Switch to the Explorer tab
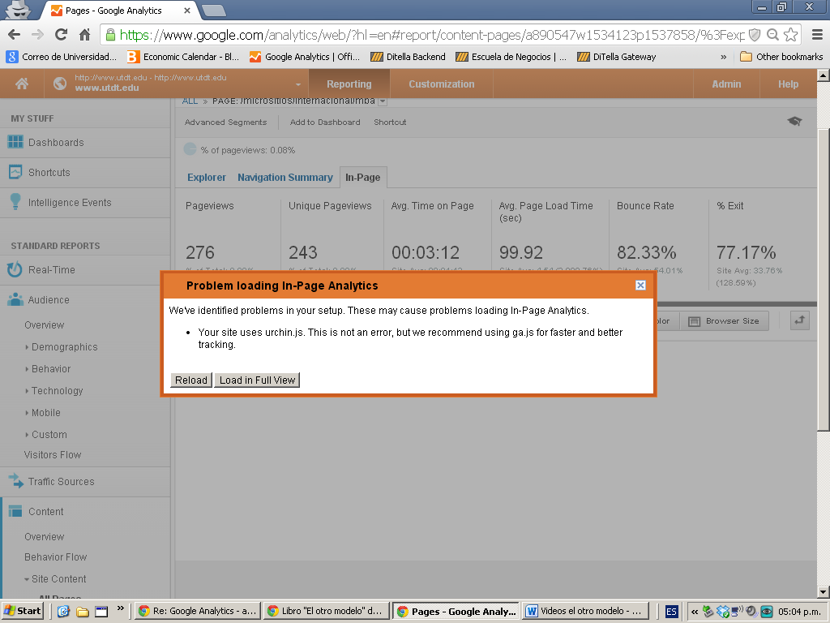This screenshot has width=830, height=623. (x=207, y=178)
